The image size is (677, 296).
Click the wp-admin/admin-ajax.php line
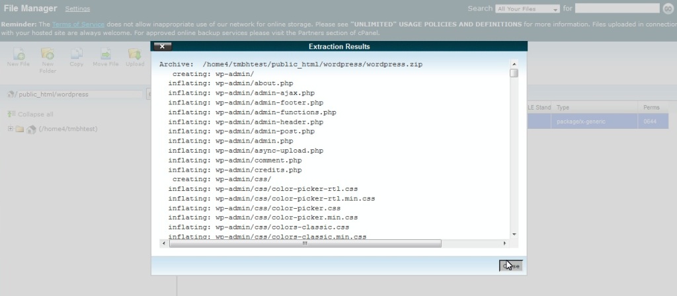[241, 92]
